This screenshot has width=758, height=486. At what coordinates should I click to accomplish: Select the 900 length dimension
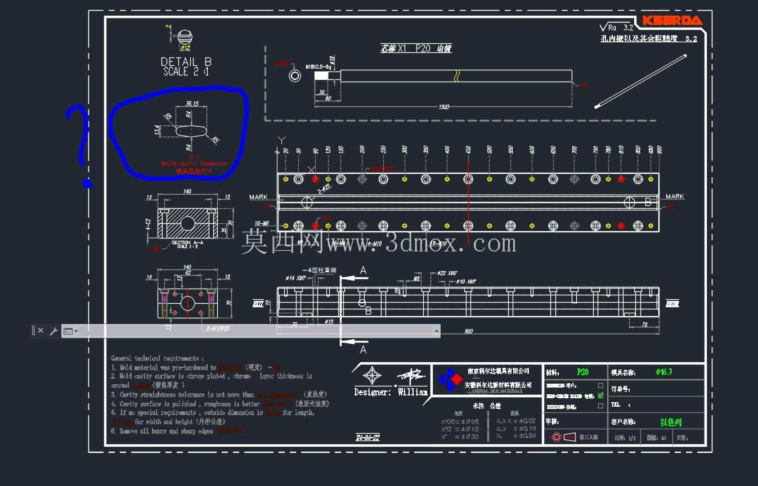[x=468, y=331]
